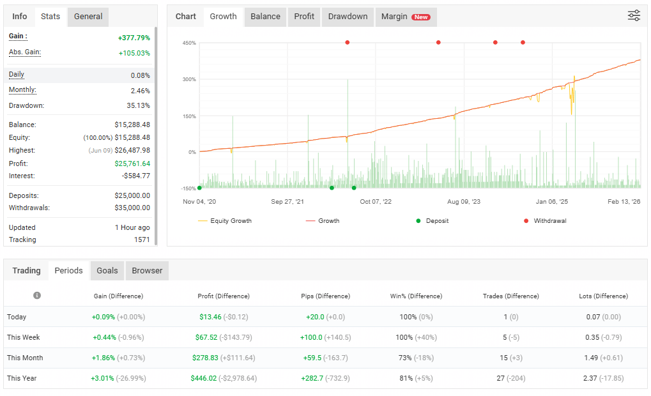Click the green Deposit dot in legend

[x=418, y=221]
